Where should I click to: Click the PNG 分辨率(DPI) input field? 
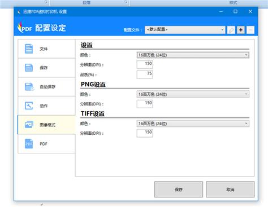(145, 104)
